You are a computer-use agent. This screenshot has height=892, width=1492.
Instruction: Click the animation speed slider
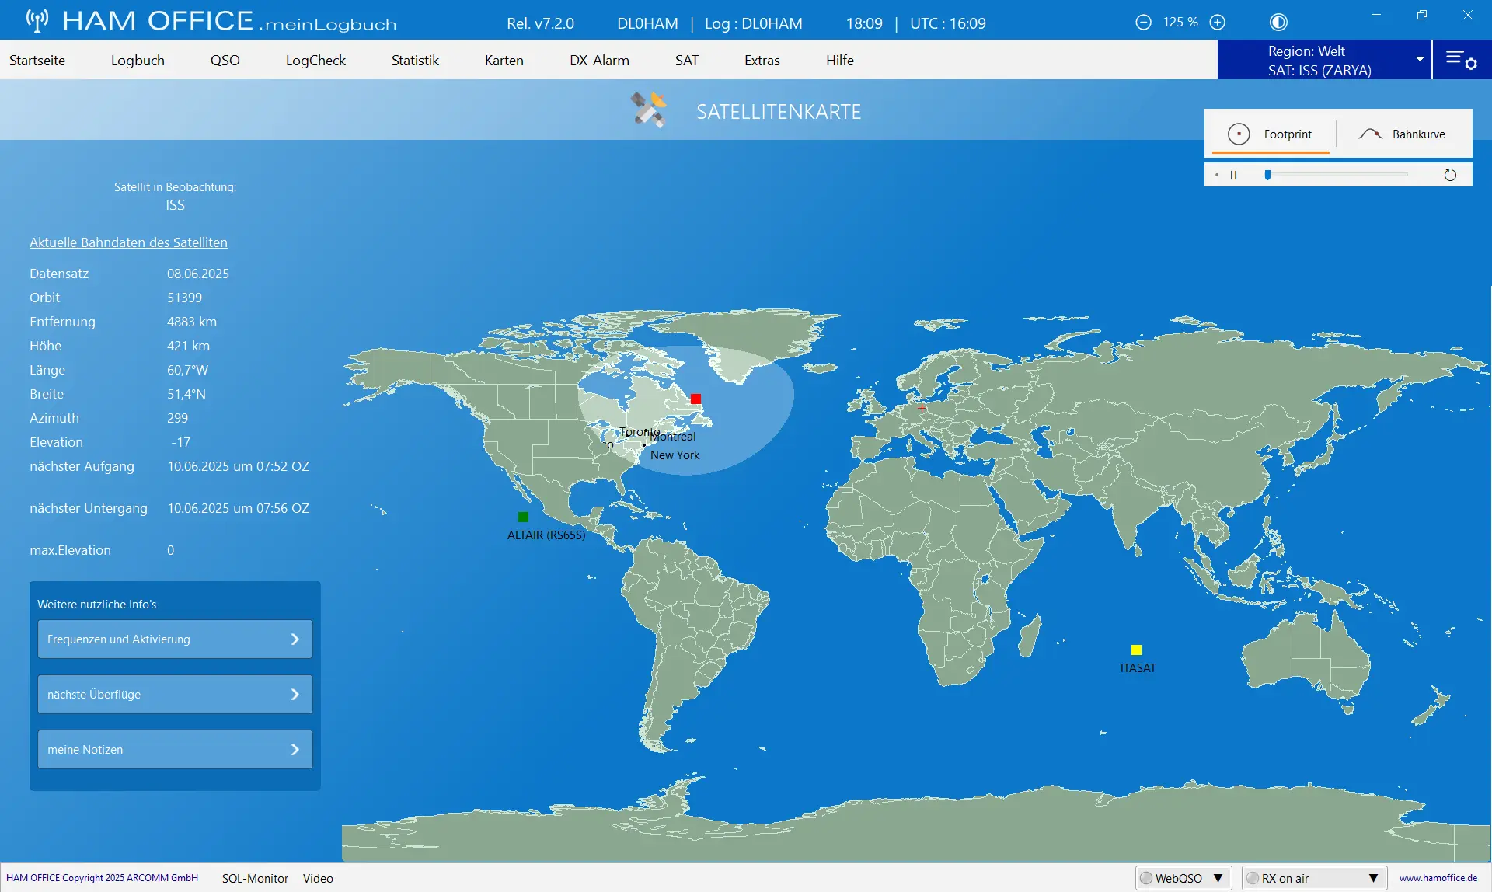[x=1337, y=176]
